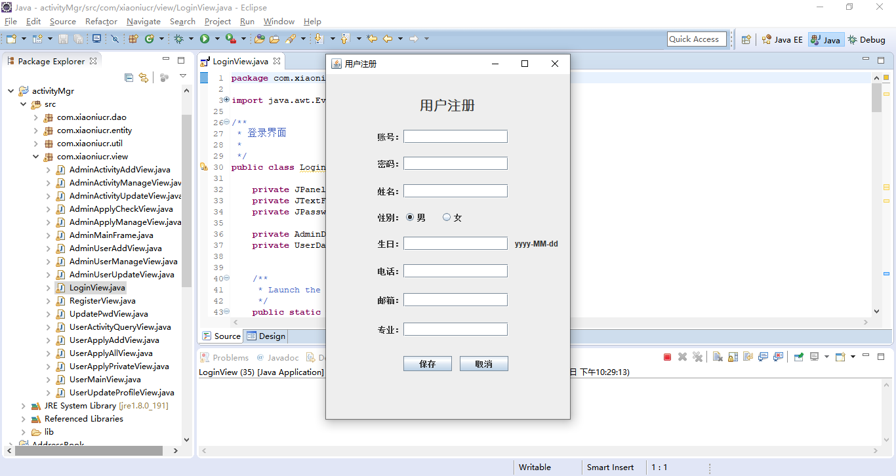Click the New Java Package icon
This screenshot has height=476, width=896.
coord(133,39)
